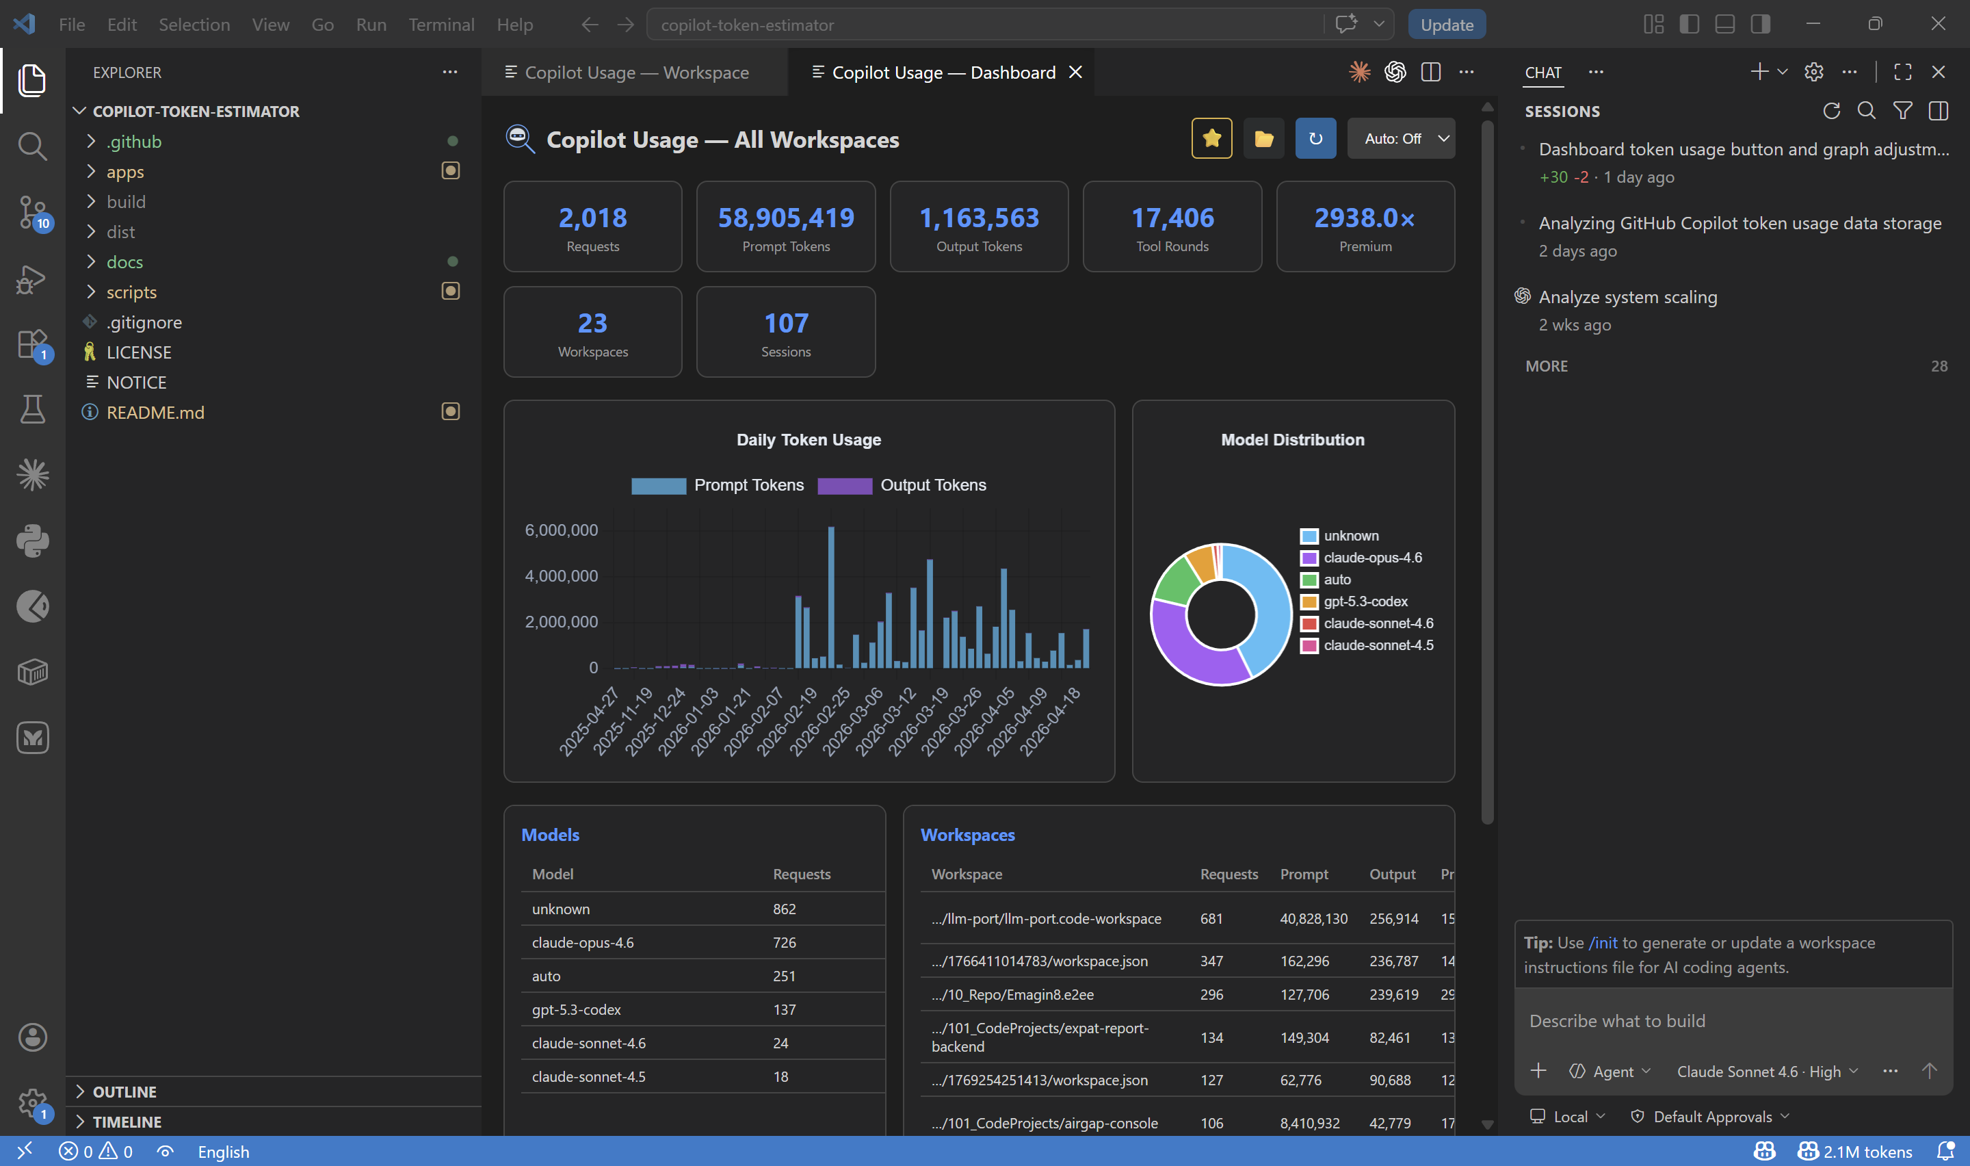The width and height of the screenshot is (1970, 1166).
Task: Open the Selection menu
Action: pyautogui.click(x=194, y=25)
